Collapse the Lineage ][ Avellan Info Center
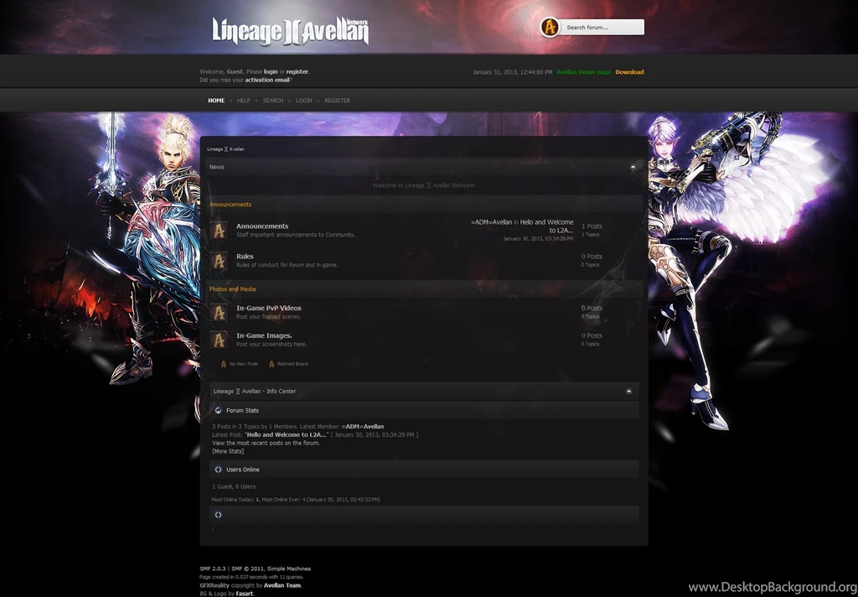Image resolution: width=858 pixels, height=597 pixels. tap(628, 392)
